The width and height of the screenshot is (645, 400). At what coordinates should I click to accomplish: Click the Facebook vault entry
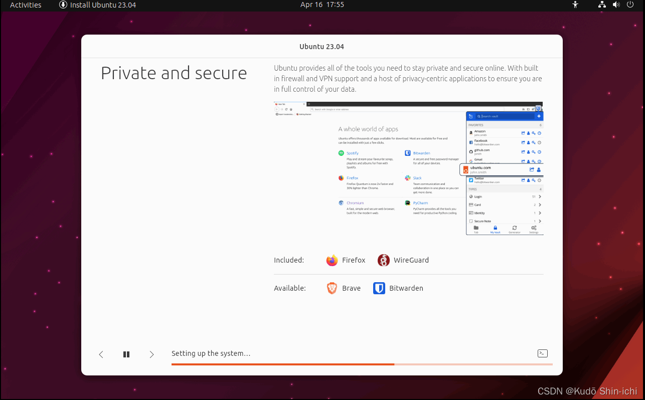tap(505, 142)
